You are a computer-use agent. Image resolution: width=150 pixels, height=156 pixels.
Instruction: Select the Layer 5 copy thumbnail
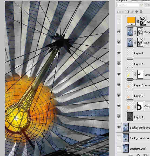[130, 85]
